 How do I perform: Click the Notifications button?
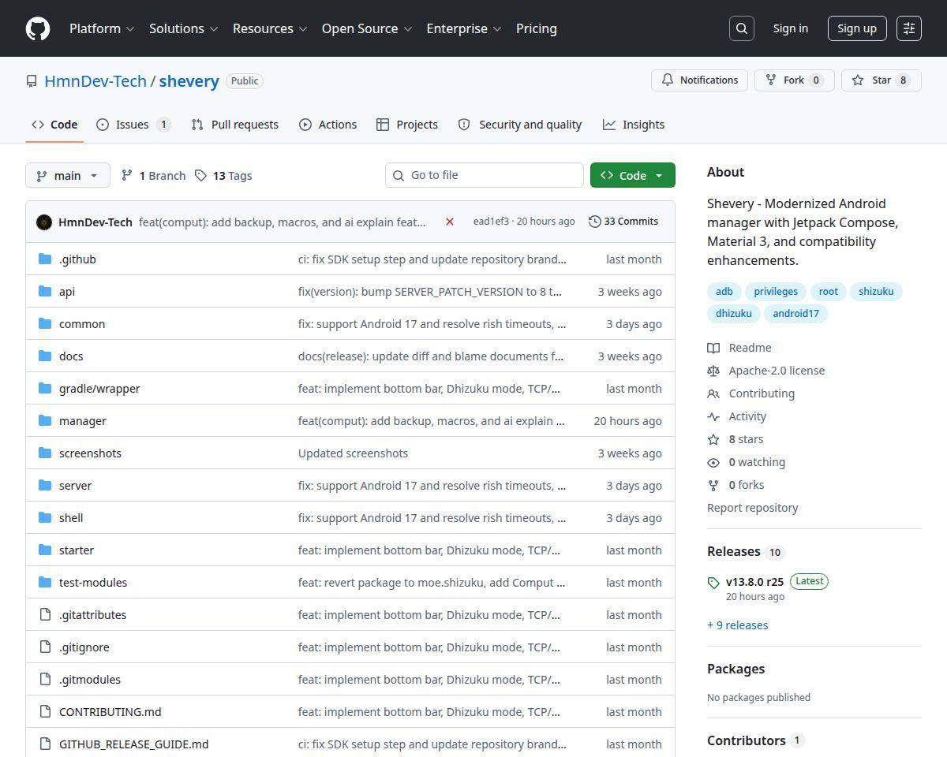tap(699, 80)
